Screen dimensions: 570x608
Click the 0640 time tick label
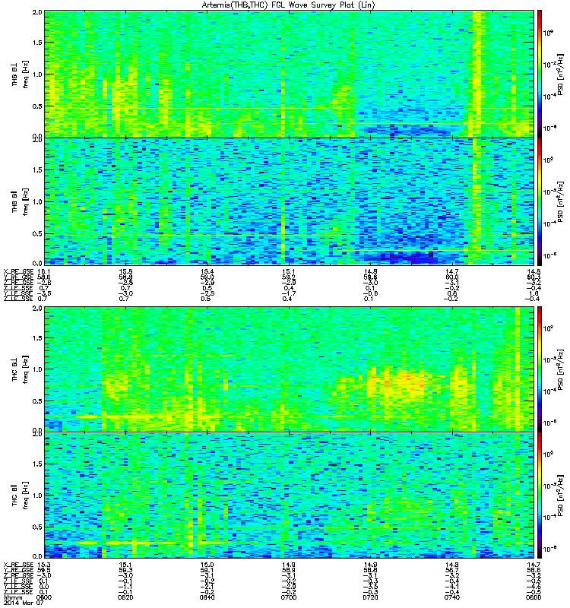207,597
